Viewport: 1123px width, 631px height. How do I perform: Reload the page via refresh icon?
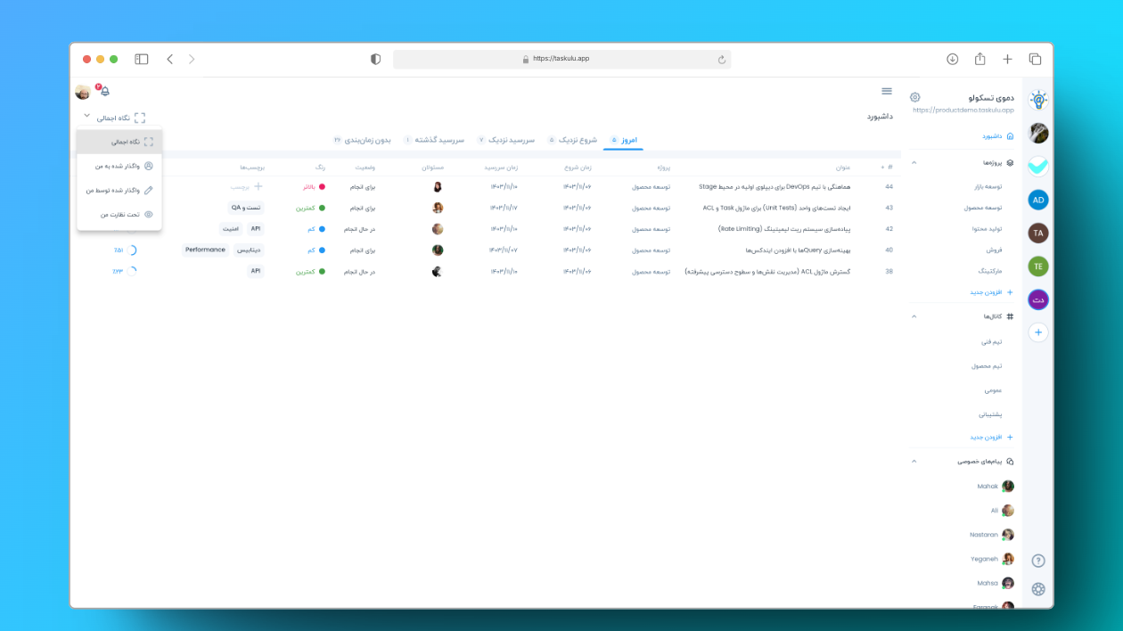tap(721, 60)
